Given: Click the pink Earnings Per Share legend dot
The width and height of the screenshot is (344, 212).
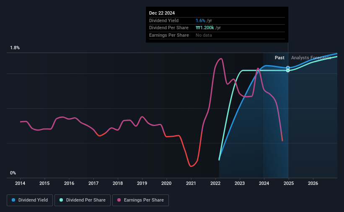Looking at the screenshot, I should click(x=119, y=200).
